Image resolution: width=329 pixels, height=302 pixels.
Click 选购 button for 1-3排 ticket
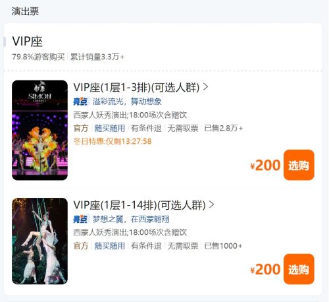(x=299, y=165)
